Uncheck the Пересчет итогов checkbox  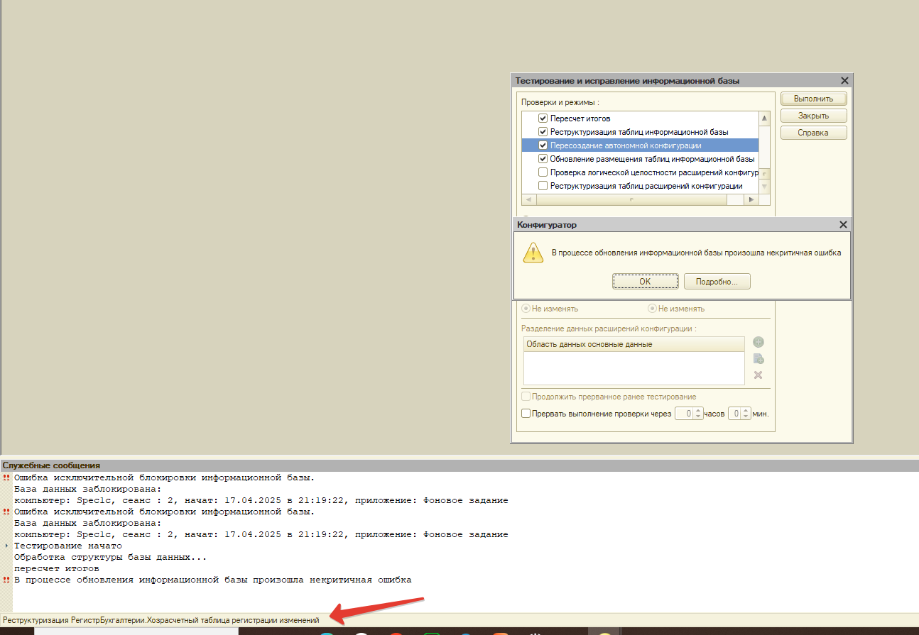[543, 118]
